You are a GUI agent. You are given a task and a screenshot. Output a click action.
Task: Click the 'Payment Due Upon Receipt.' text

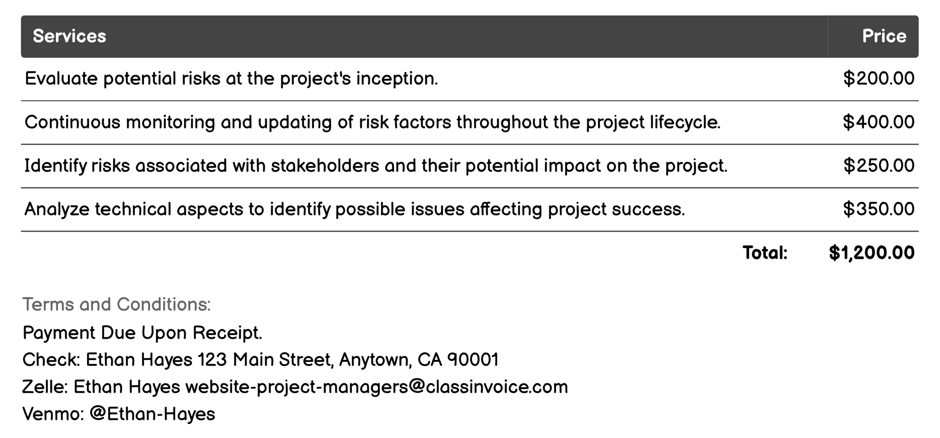(x=142, y=333)
